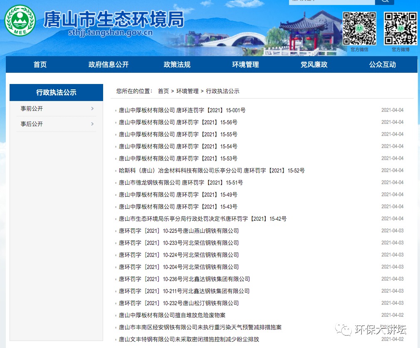The height and width of the screenshot is (348, 420).
Task: Click 首页 in the top navigation bar
Action: pos(40,64)
